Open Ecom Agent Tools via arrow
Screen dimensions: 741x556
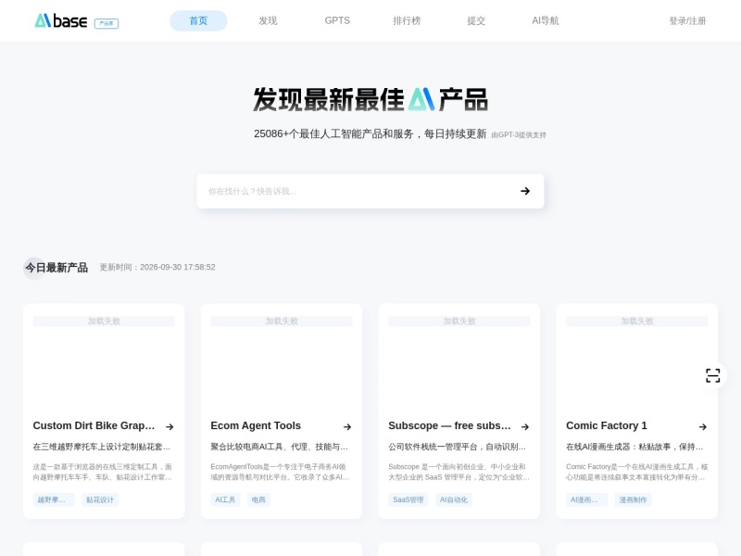tap(347, 426)
